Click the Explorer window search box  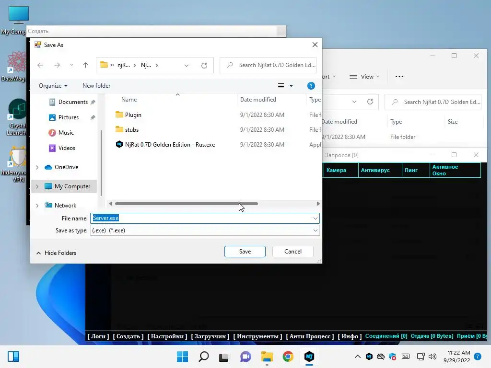(433, 102)
